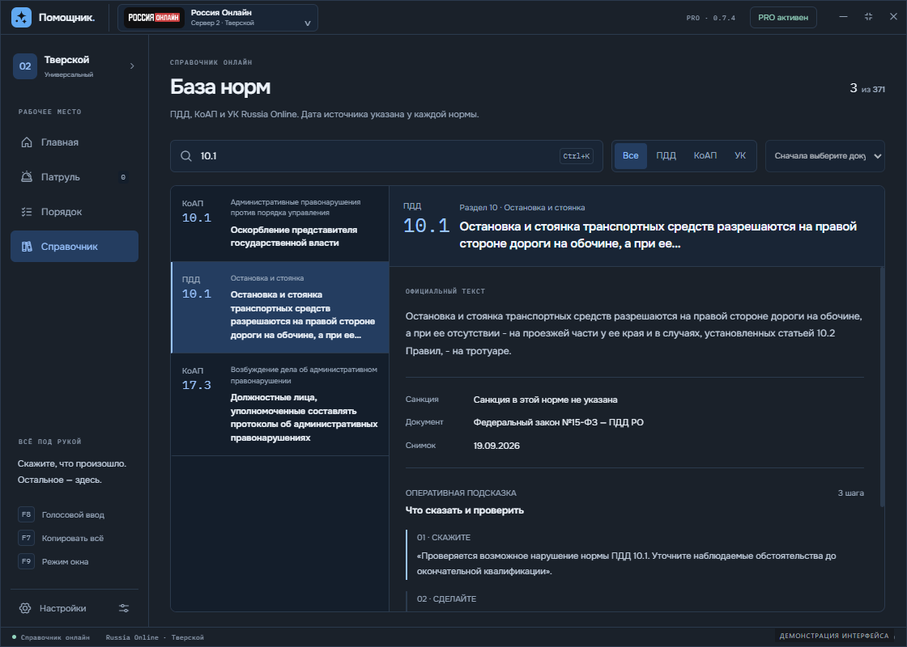Open the Тверской profile chevron
The height and width of the screenshot is (647, 907).
tap(132, 66)
